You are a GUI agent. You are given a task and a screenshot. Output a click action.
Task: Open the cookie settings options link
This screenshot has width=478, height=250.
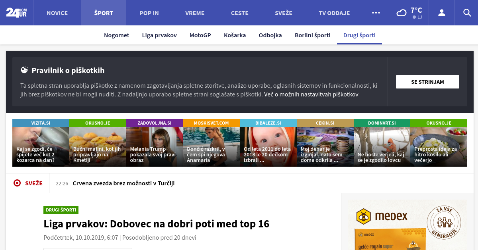pos(311,94)
